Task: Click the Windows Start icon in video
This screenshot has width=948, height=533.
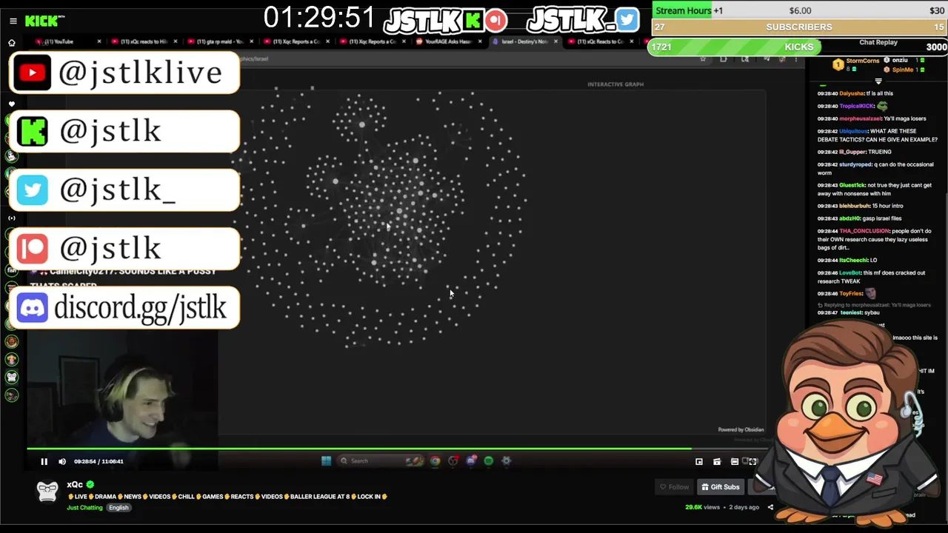Action: (326, 460)
